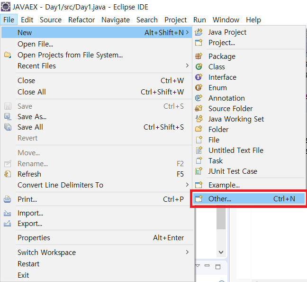Select Close in the File menu
This screenshot has width=307, height=282.
(97, 80)
